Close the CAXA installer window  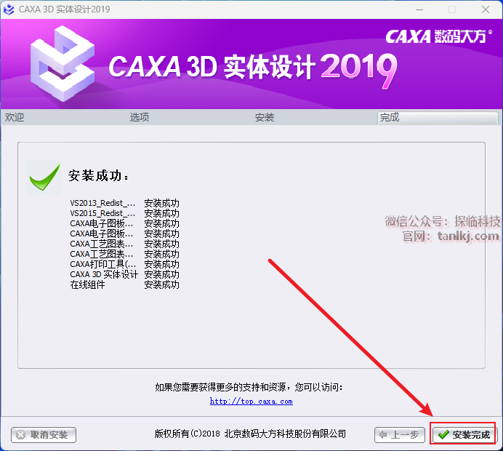pyautogui.click(x=486, y=9)
